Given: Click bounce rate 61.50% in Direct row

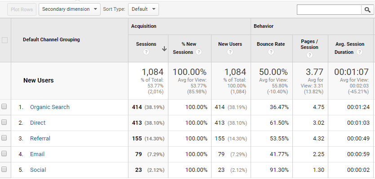Looking at the screenshot, I should (x=279, y=123).
